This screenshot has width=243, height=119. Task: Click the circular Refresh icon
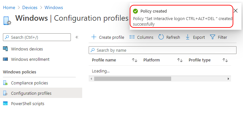[161, 37]
